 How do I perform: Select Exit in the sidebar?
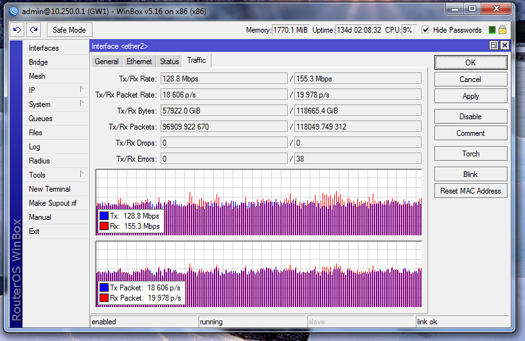(x=55, y=231)
